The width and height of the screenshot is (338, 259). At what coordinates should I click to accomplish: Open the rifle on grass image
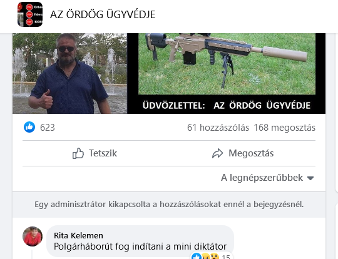pyautogui.click(x=227, y=64)
